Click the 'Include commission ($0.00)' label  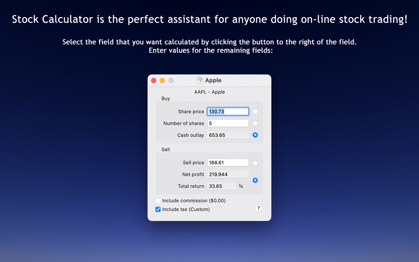pyautogui.click(x=194, y=201)
